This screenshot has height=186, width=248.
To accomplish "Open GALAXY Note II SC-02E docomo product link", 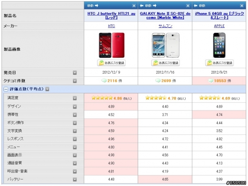I will point(165,15).
